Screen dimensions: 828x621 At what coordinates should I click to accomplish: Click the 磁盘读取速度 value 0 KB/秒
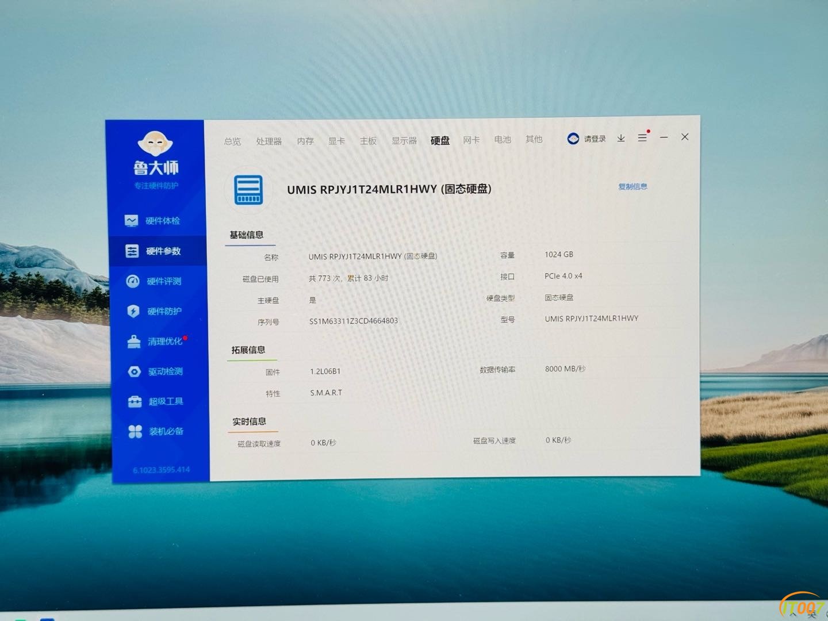[x=324, y=443]
